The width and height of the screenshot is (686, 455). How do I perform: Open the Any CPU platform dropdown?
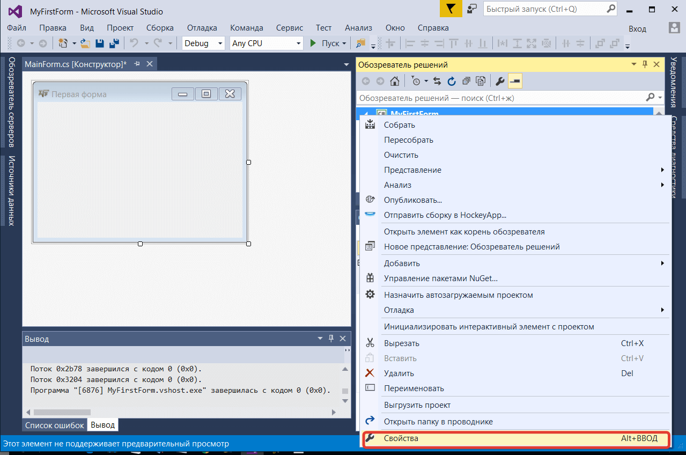click(x=267, y=43)
